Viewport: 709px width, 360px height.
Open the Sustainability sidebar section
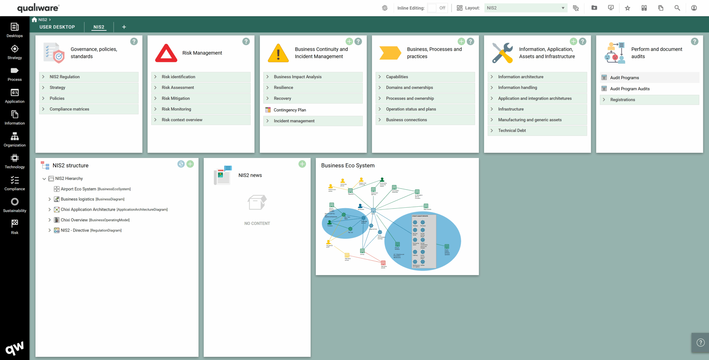point(14,205)
